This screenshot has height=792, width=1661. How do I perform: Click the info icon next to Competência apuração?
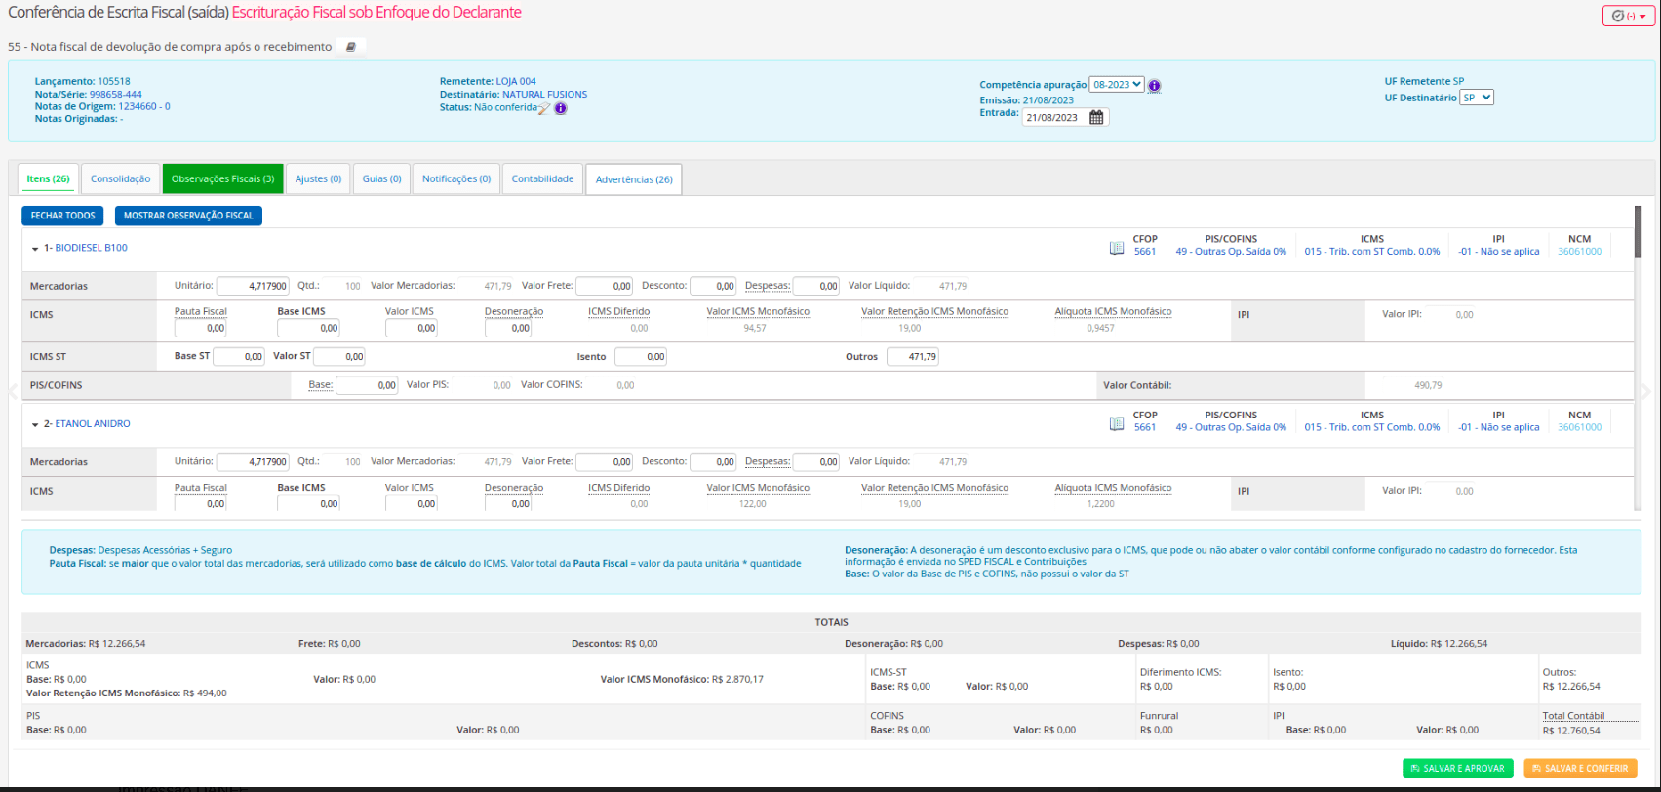1154,86
